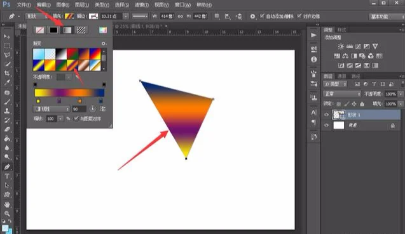Open the color picker rainbow button
This screenshot has height=234, width=405.
pyautogui.click(x=103, y=30)
